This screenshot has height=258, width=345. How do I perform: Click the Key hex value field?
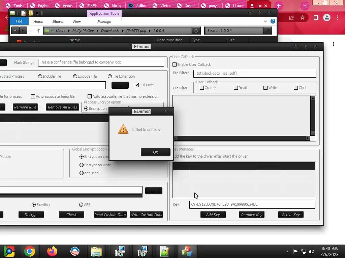(x=252, y=205)
